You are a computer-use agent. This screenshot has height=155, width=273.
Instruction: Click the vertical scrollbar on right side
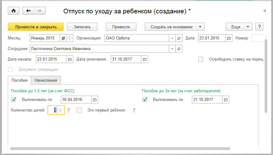(266, 76)
